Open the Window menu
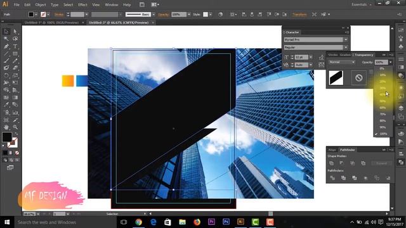 [x=112, y=4]
